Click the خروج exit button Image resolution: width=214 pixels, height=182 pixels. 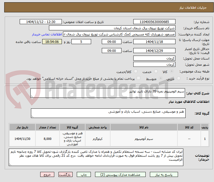pos(47,175)
